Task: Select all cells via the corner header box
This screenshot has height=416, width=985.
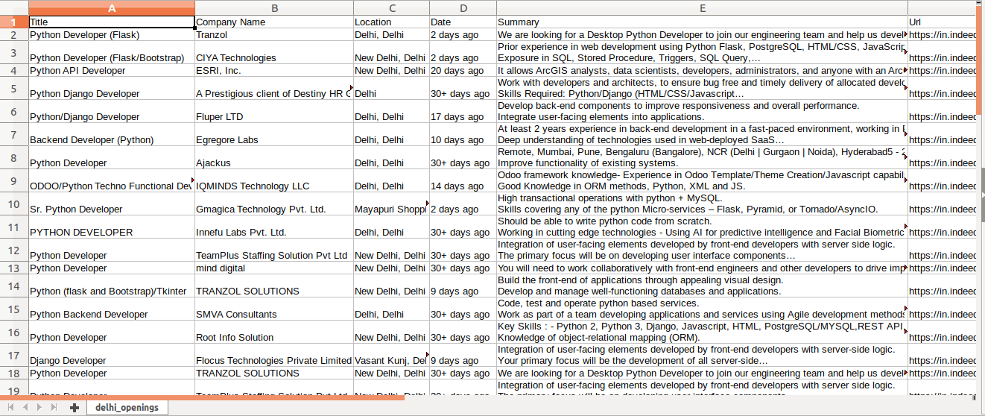Action: pos(14,8)
